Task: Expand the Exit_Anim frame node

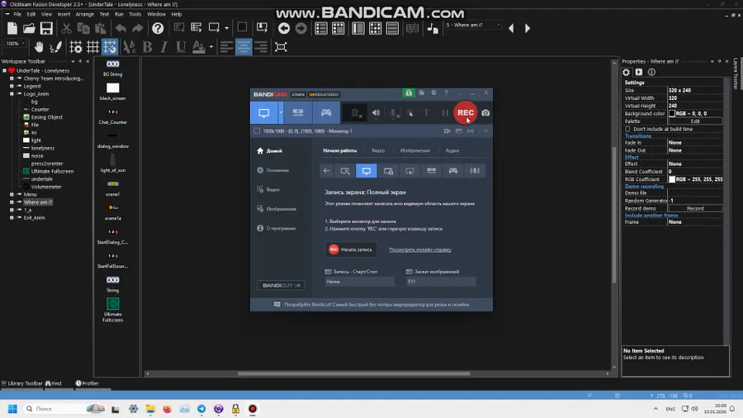Action: pyautogui.click(x=12, y=217)
